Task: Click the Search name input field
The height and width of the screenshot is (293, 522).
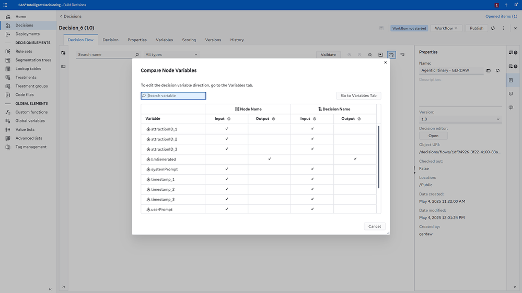Action: [x=108, y=55]
